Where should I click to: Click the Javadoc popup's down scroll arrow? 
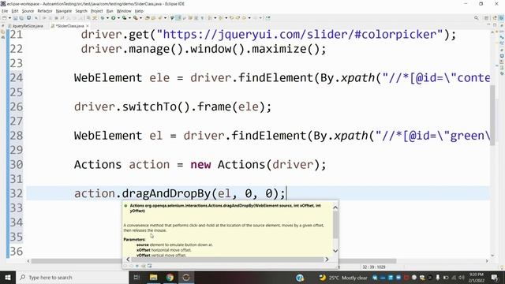pos(335,251)
